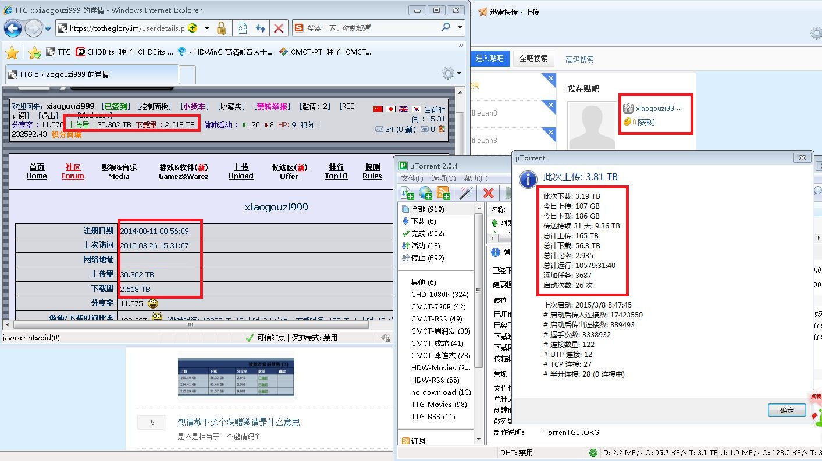Open 控制面板 link on TTG

click(x=154, y=106)
